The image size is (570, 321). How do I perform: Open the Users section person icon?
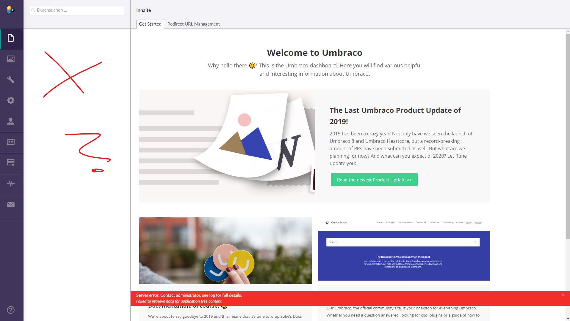[x=11, y=121]
